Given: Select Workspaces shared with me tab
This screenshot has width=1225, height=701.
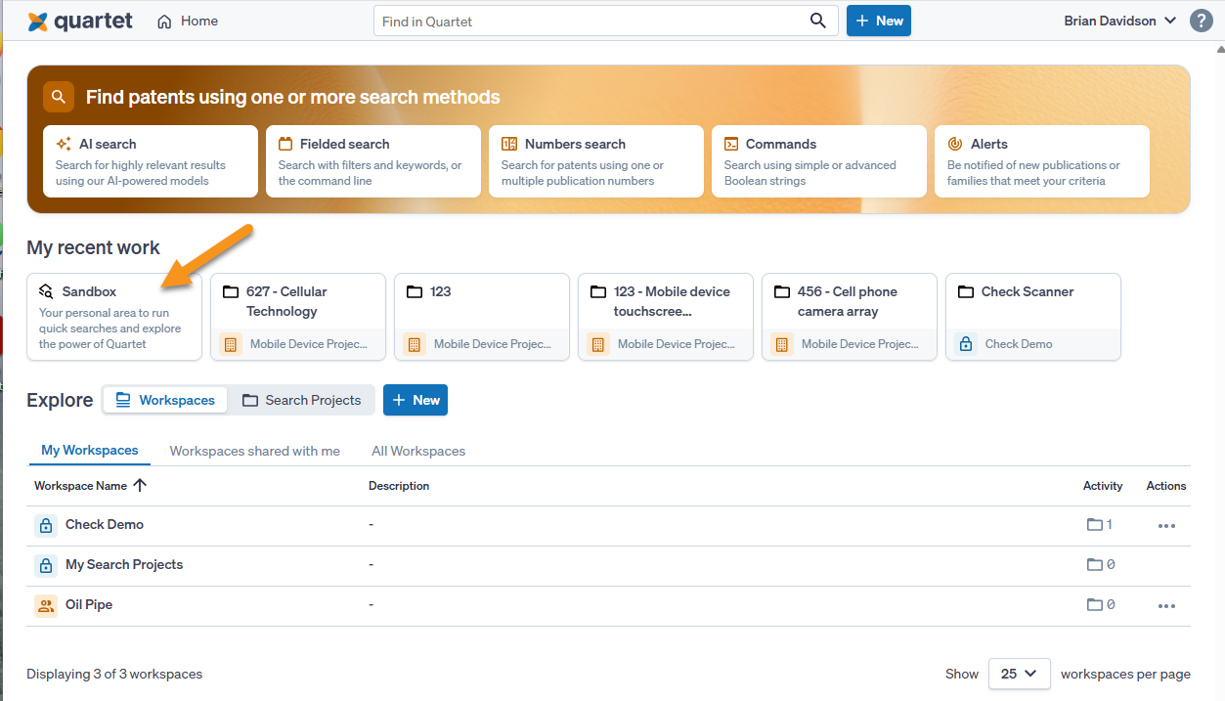Looking at the screenshot, I should [255, 451].
